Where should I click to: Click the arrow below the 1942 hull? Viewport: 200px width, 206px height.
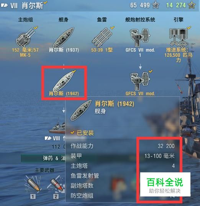click(x=64, y=110)
